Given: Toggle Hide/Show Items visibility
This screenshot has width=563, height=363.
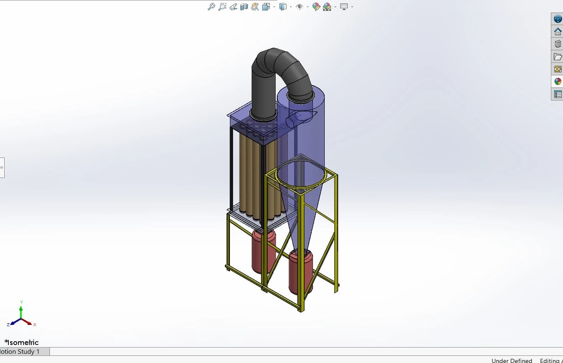Looking at the screenshot, I should click(x=300, y=7).
